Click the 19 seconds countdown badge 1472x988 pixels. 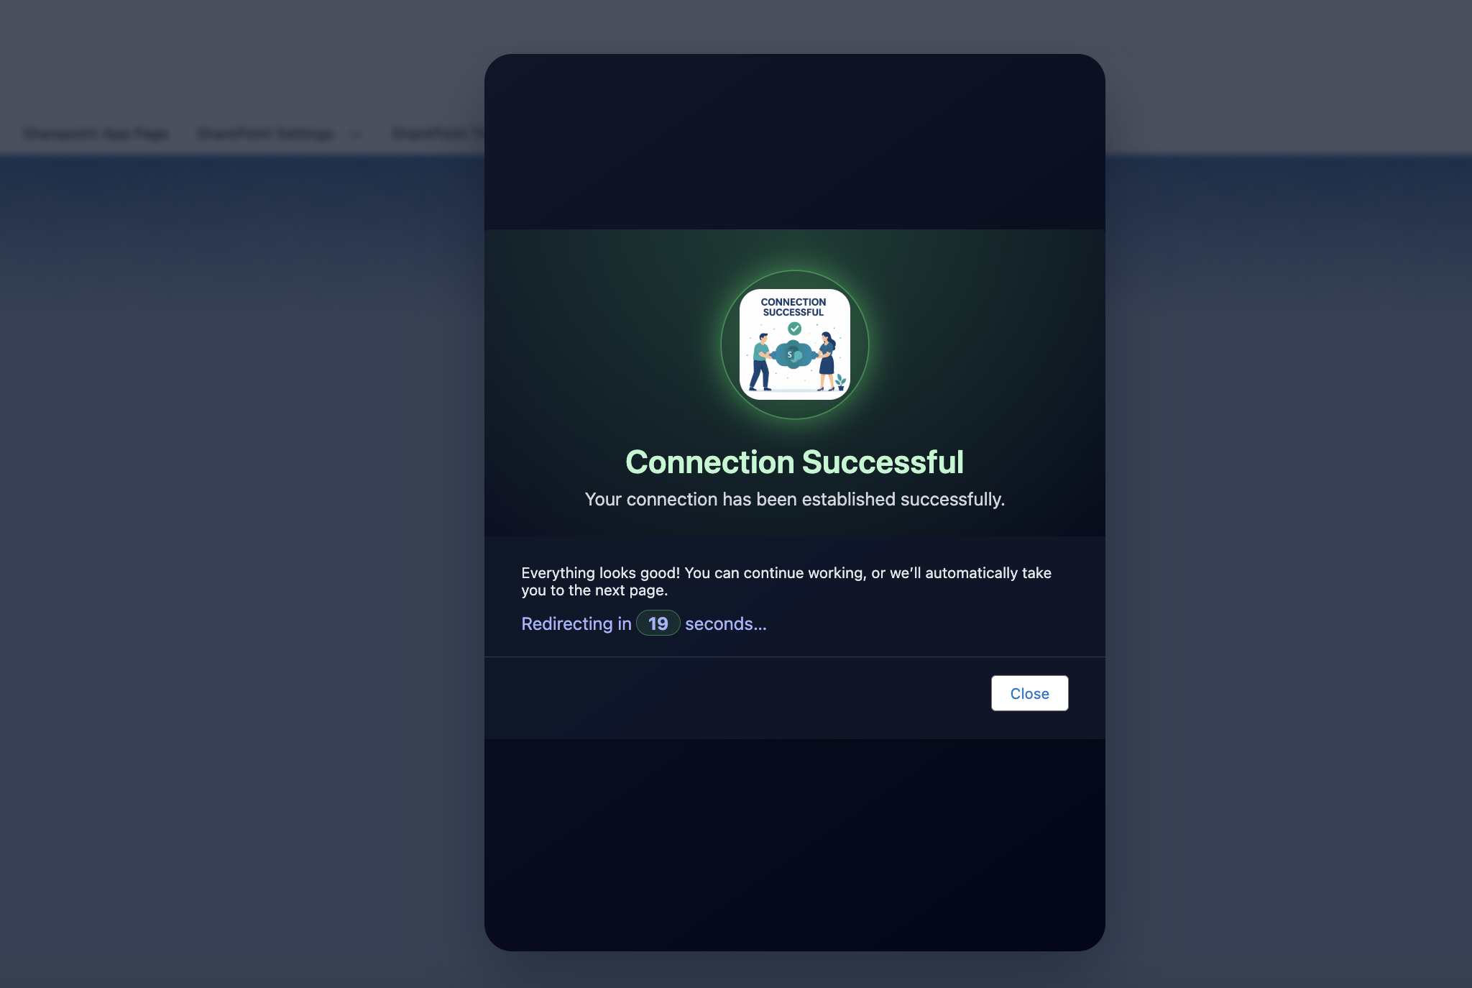tap(658, 623)
